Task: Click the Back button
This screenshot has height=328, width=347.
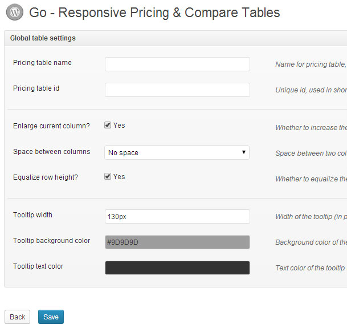Action: [17, 317]
